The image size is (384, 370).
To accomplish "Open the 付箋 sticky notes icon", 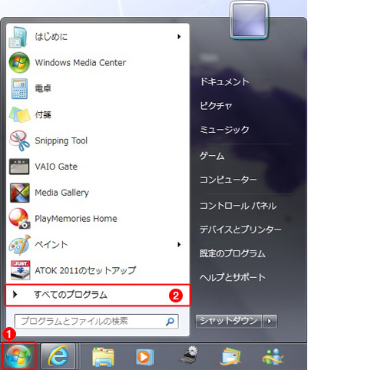I will click(19, 115).
